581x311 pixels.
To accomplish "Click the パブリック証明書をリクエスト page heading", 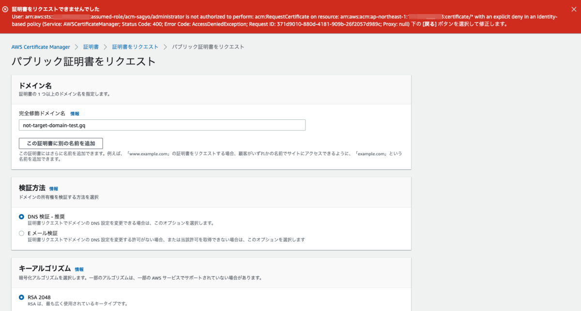I will [x=84, y=61].
